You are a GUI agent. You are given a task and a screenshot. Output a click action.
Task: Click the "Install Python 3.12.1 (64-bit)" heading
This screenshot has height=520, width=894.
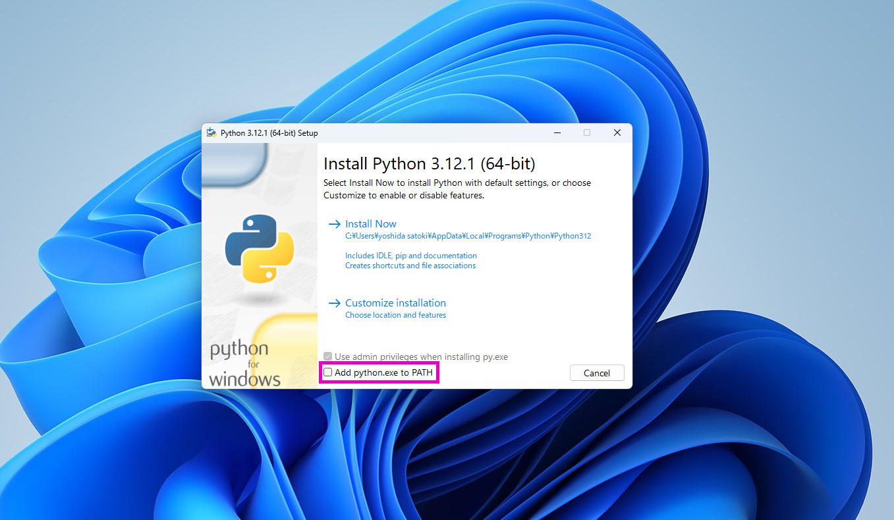429,163
